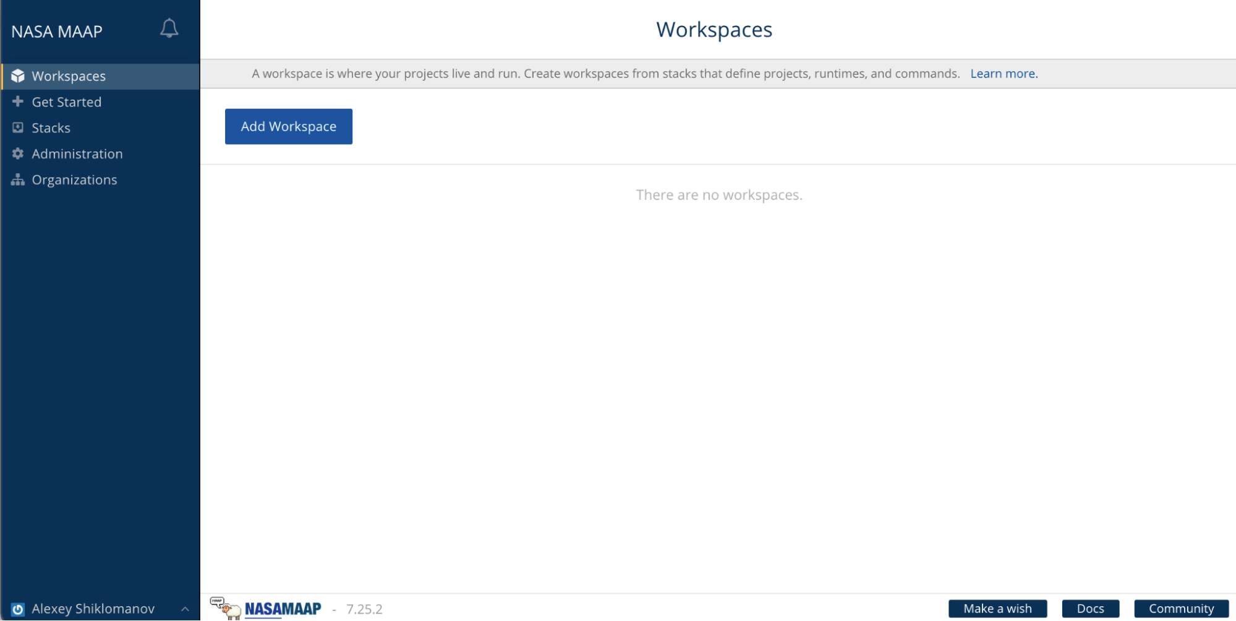Click the Alexey Shiklomanov user name
This screenshot has width=1236, height=621.
point(93,609)
